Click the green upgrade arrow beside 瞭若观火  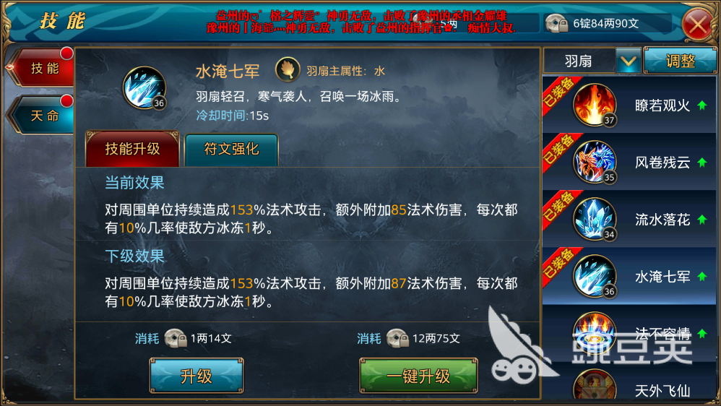[701, 105]
